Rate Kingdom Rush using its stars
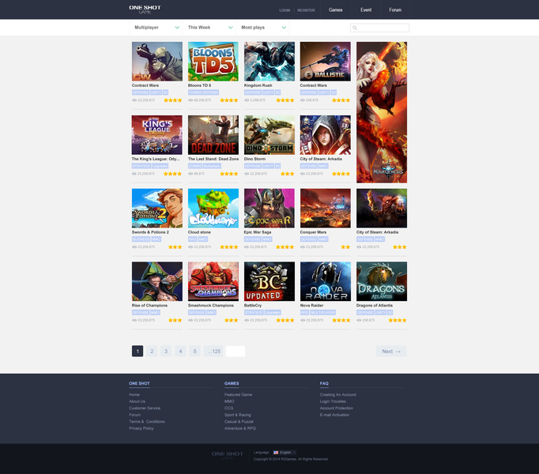Viewport: 539px width, 474px height. (x=285, y=100)
